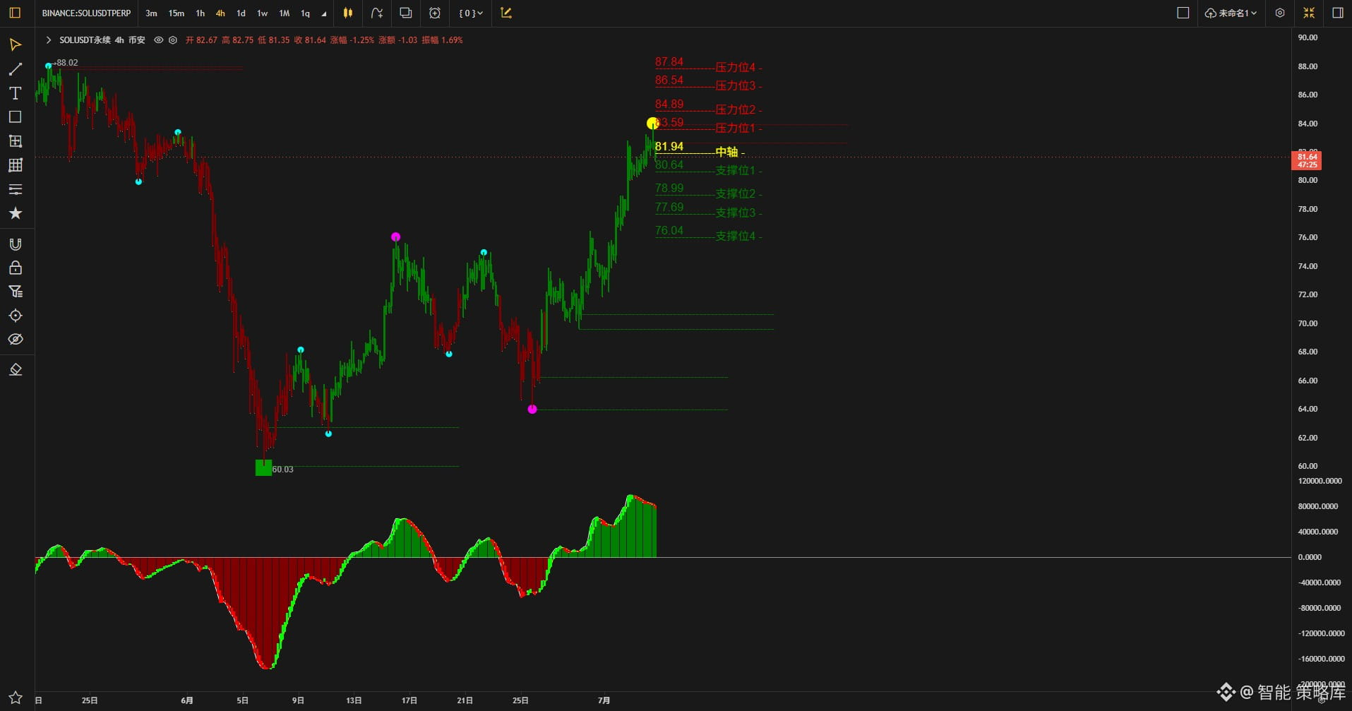Select the grid pattern drawing tool
Viewport: 1352px width, 711px height.
[15, 165]
